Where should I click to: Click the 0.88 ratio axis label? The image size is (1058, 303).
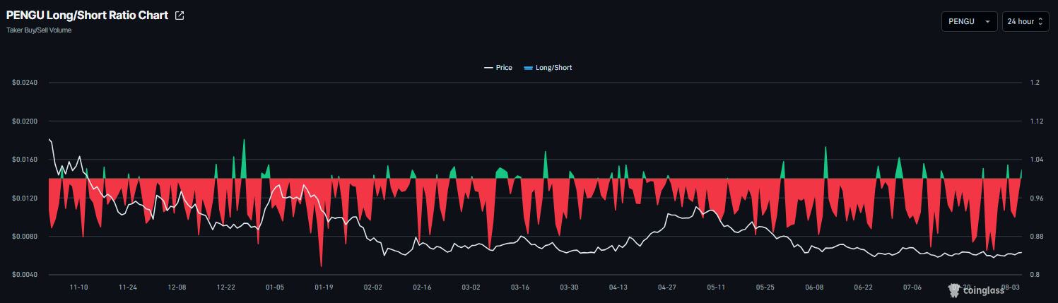click(x=1037, y=236)
